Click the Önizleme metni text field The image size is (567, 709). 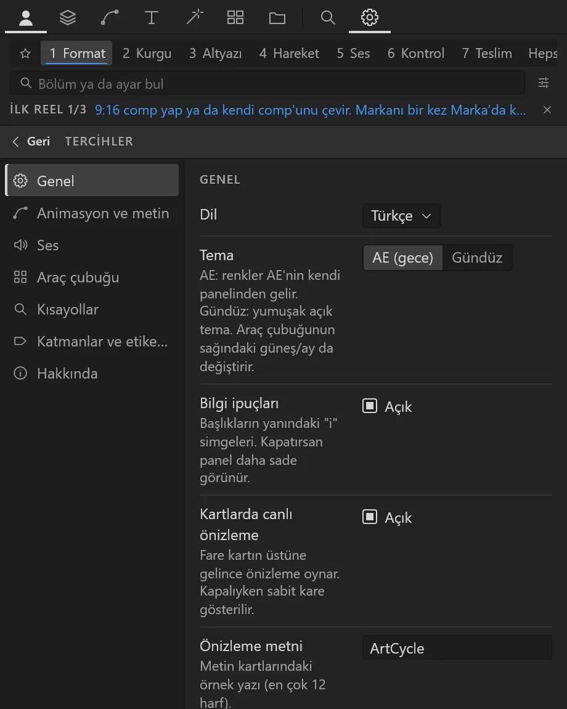(457, 648)
